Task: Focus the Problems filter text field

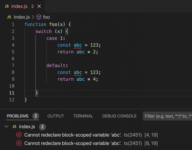Action: (167, 116)
